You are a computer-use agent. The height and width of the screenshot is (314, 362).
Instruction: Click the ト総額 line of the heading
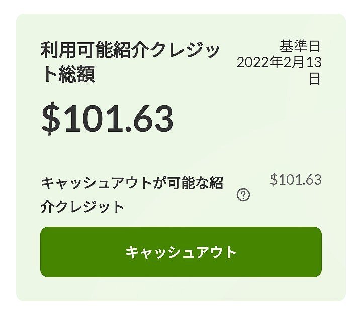68,74
